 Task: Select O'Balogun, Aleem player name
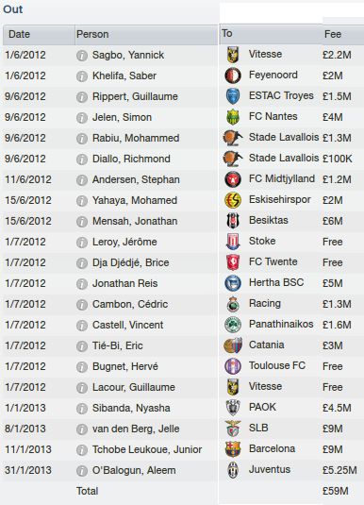(x=134, y=470)
